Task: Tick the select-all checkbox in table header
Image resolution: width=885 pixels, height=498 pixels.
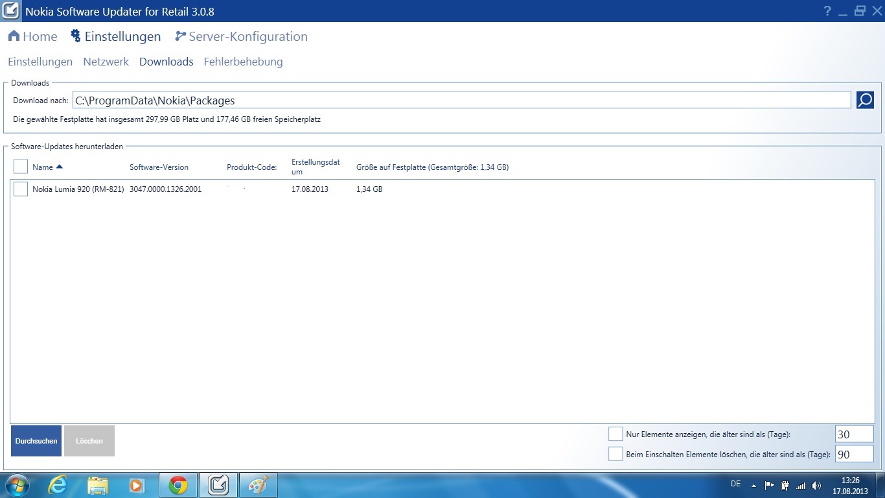Action: pos(21,167)
